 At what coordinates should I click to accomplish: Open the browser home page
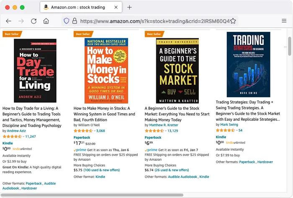tap(46, 21)
